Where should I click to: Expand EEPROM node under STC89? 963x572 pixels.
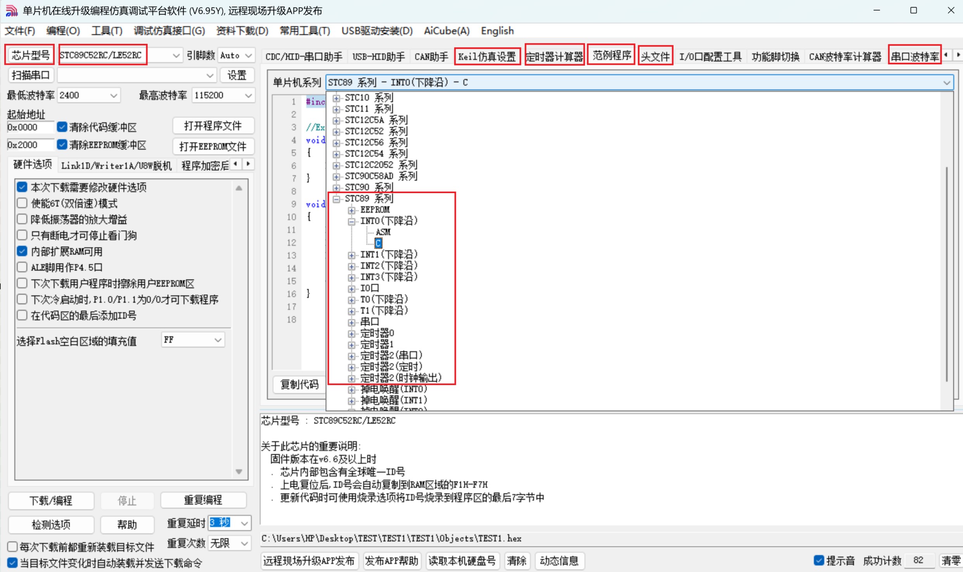click(352, 211)
